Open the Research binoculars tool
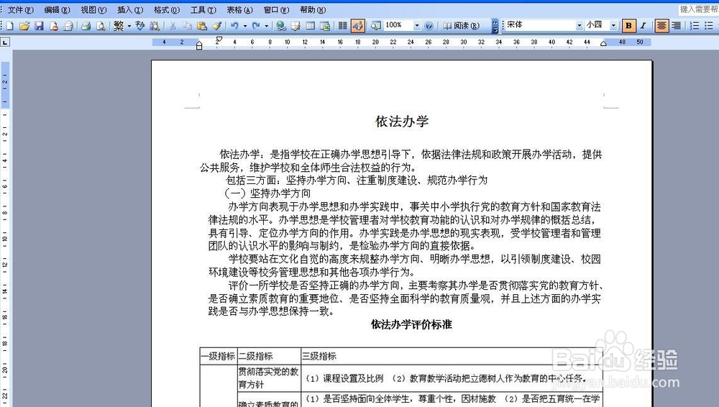The width and height of the screenshot is (719, 407). (155, 26)
